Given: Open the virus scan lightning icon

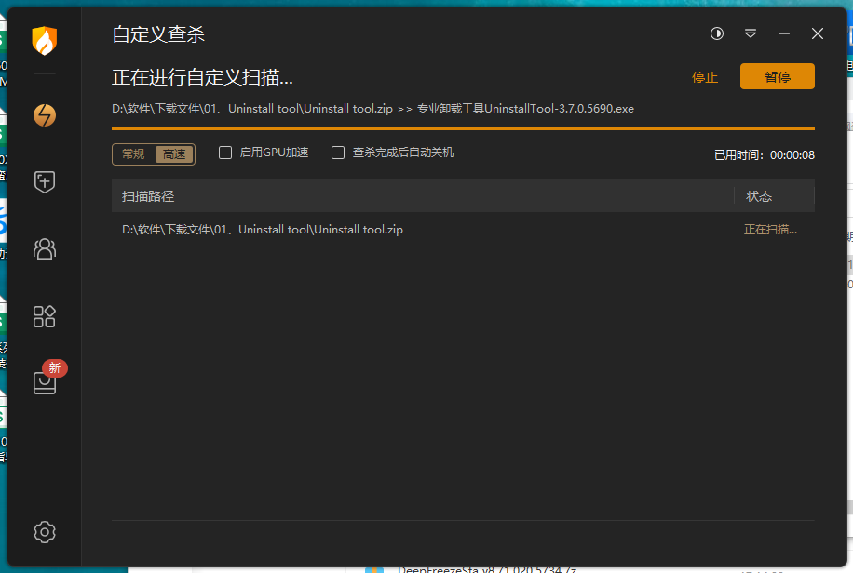Looking at the screenshot, I should [44, 115].
